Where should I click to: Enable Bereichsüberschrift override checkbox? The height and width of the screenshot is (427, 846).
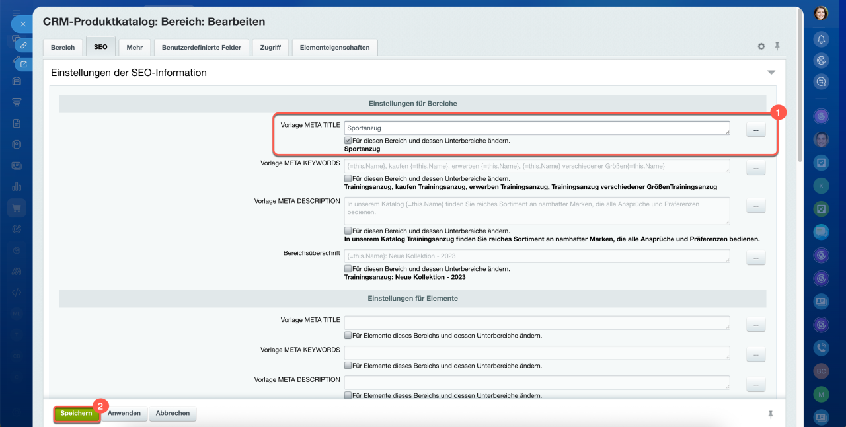[348, 269]
